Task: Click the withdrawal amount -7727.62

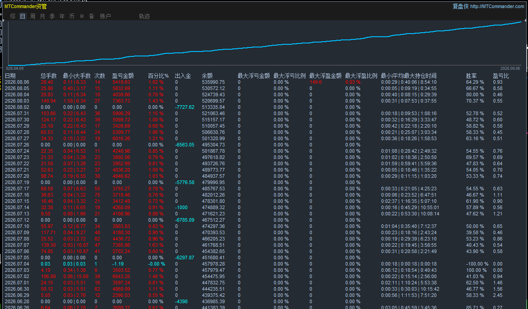Action: pos(185,107)
